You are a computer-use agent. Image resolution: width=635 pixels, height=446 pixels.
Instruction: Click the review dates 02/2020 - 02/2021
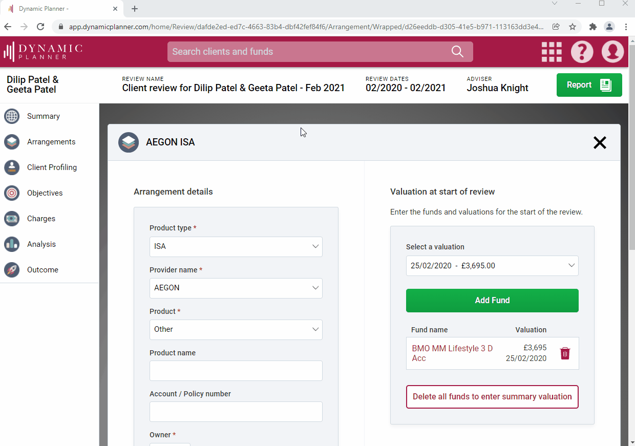click(406, 88)
